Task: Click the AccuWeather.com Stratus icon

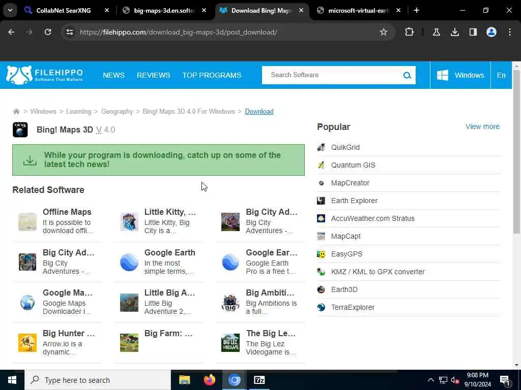Action: tap(321, 218)
